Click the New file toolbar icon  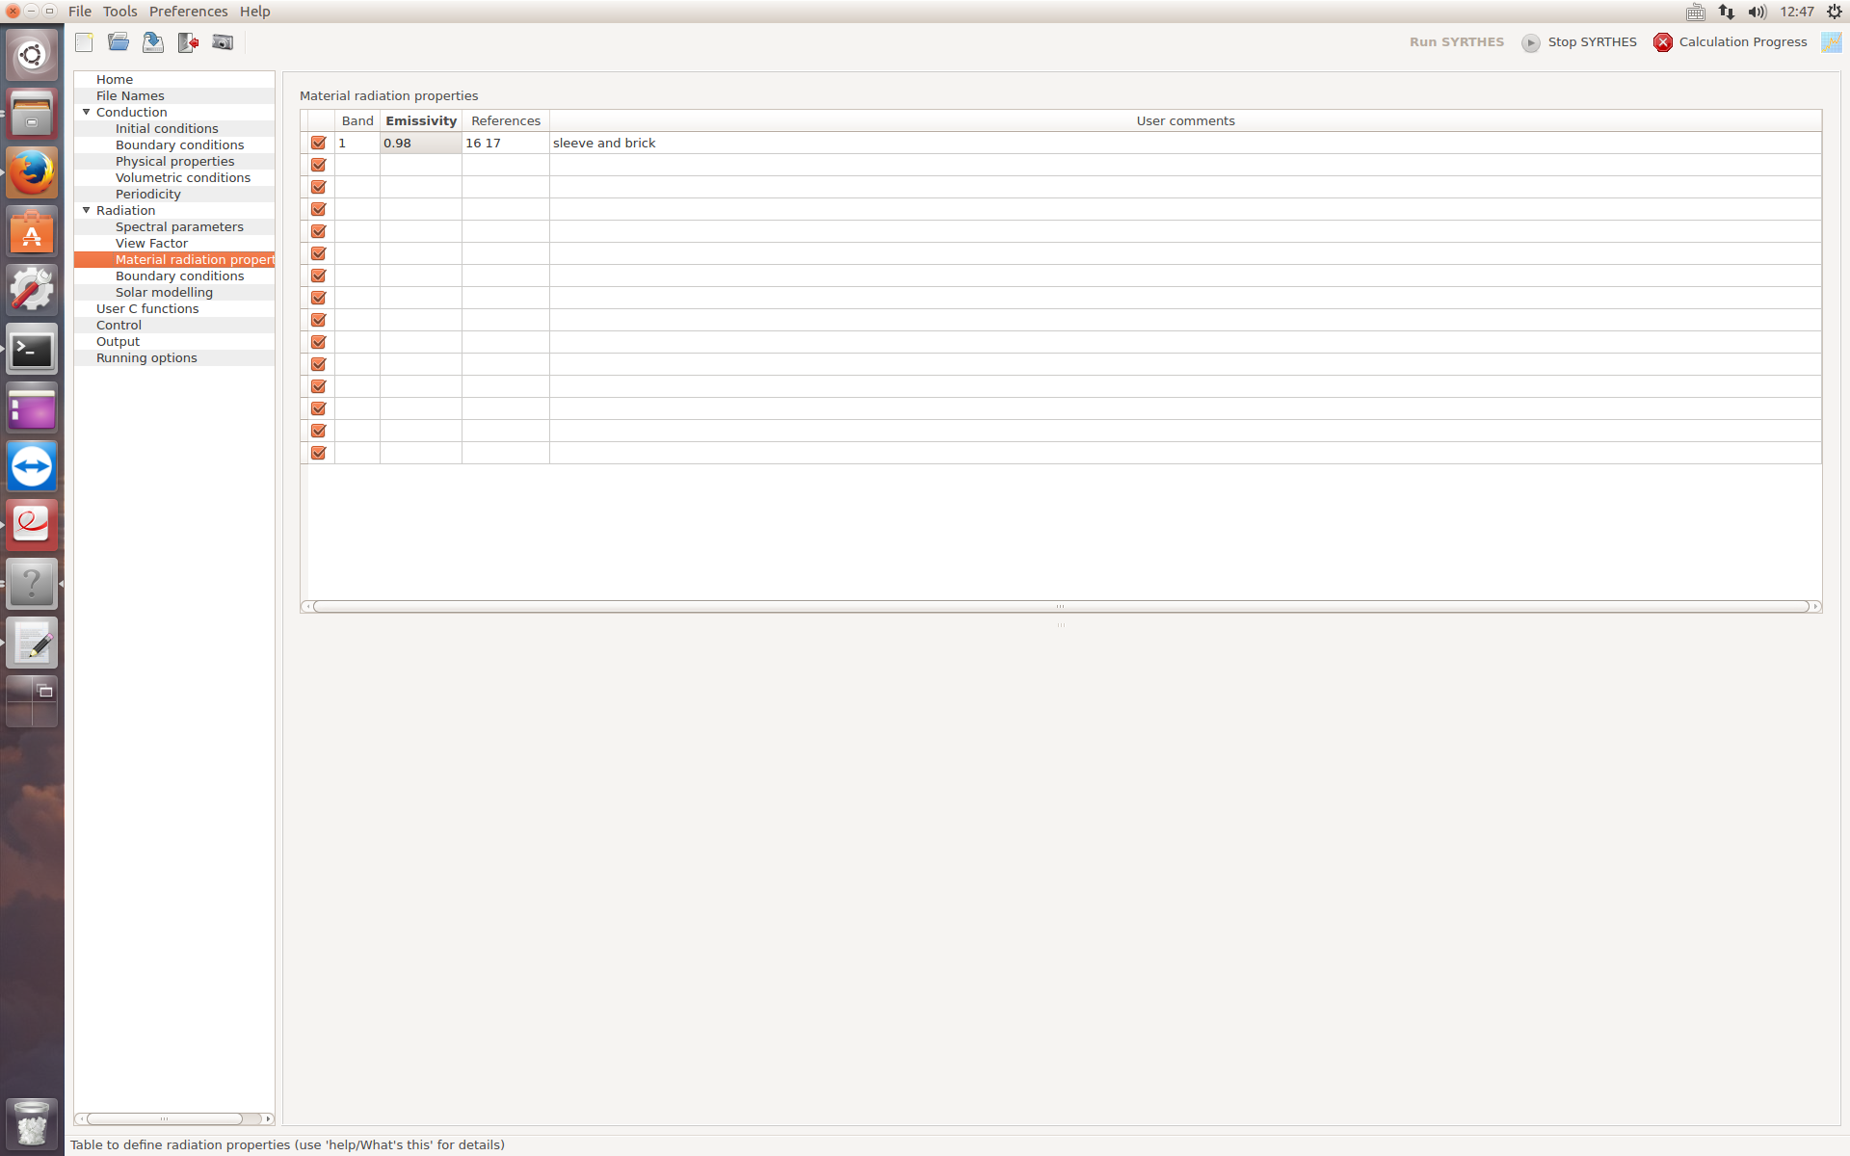[x=85, y=42]
